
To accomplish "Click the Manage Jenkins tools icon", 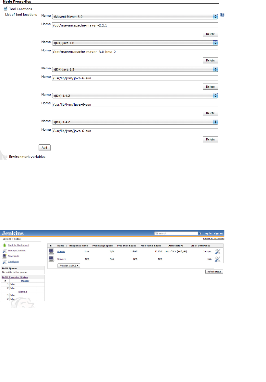I will coord(4,251).
